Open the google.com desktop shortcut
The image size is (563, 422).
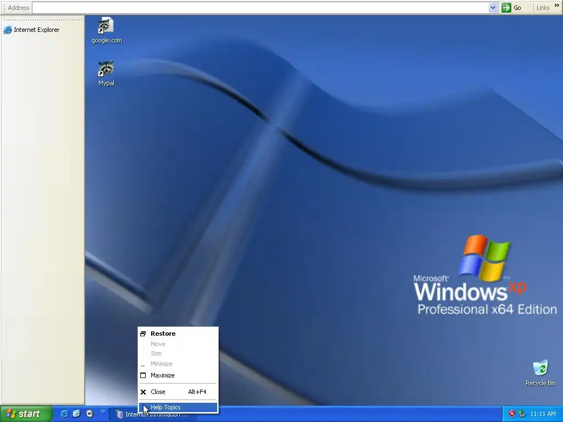(x=106, y=31)
